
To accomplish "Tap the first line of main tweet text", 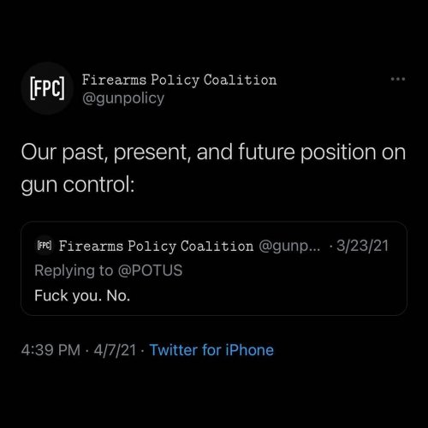I will 213,152.
